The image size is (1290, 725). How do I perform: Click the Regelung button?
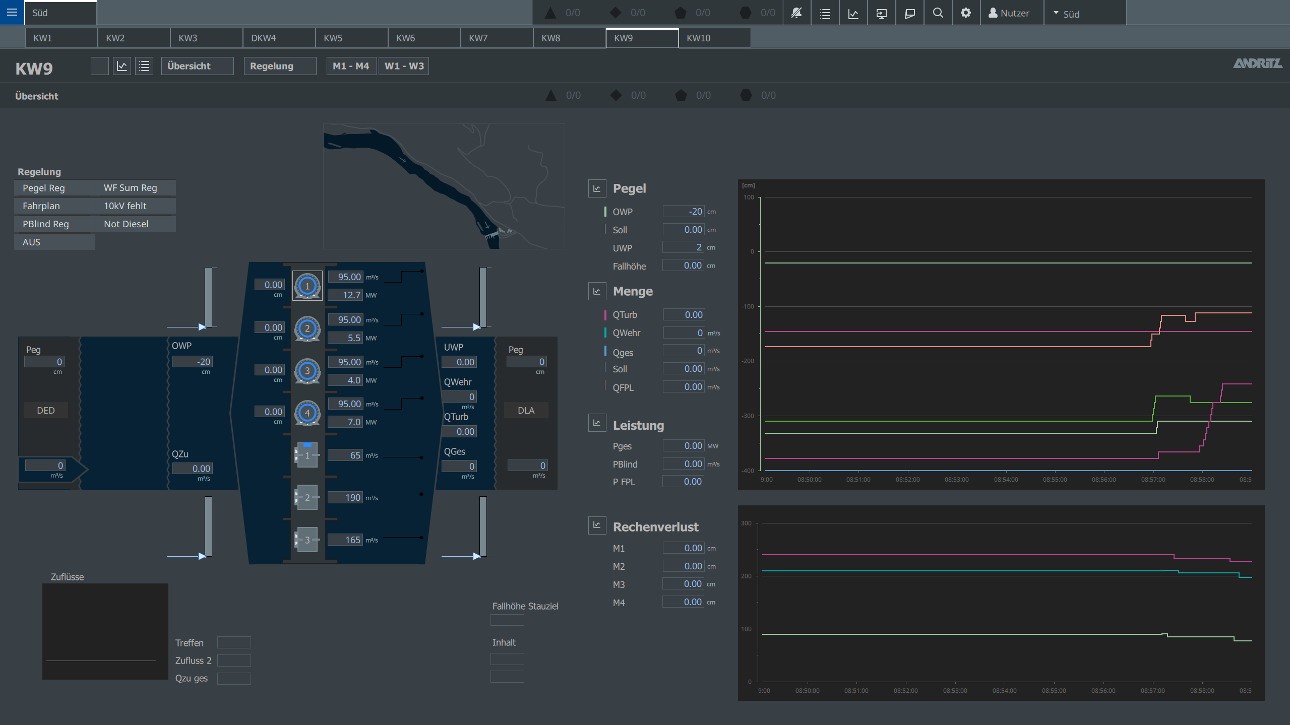coord(280,66)
